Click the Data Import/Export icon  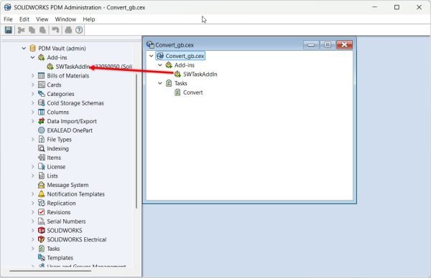tap(41, 121)
